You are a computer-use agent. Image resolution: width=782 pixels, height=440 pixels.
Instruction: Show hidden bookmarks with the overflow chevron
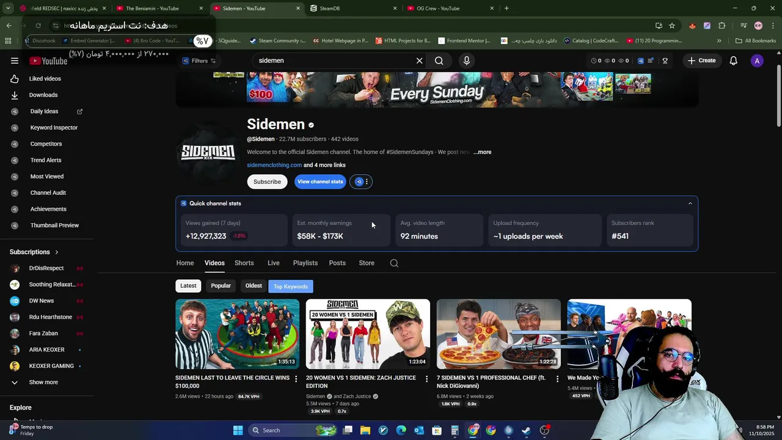[719, 41]
